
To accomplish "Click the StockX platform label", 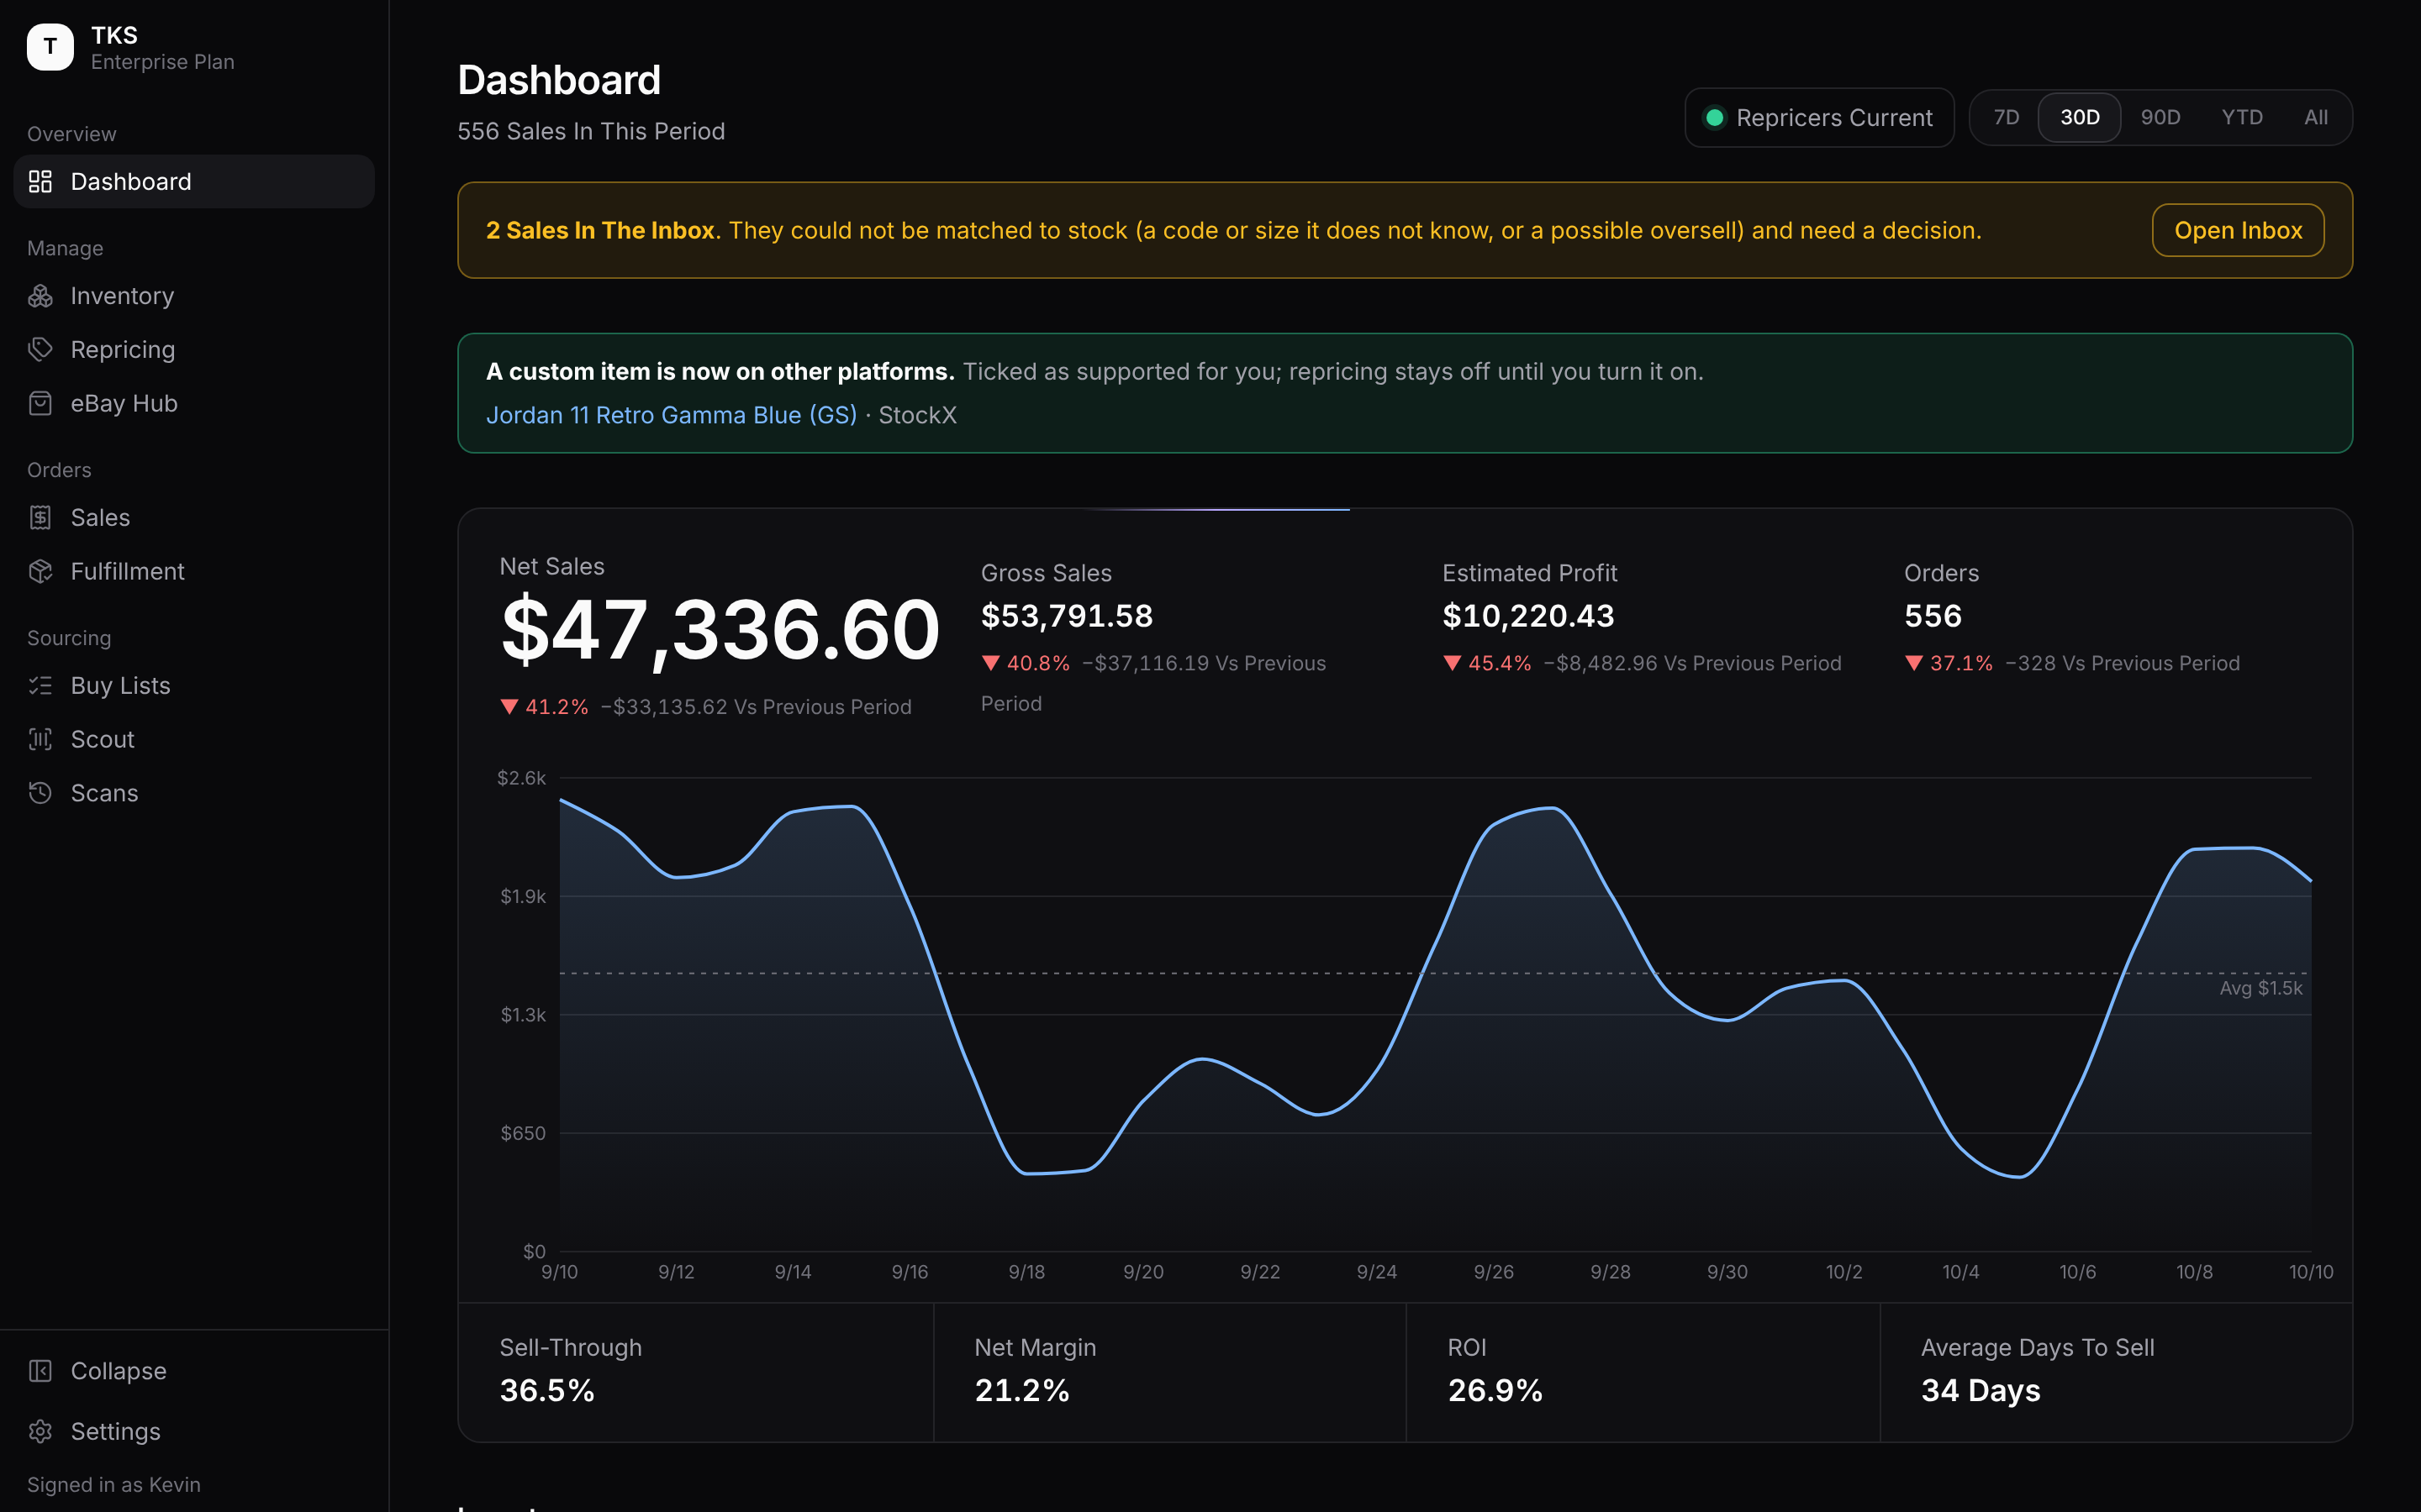I will tap(917, 415).
